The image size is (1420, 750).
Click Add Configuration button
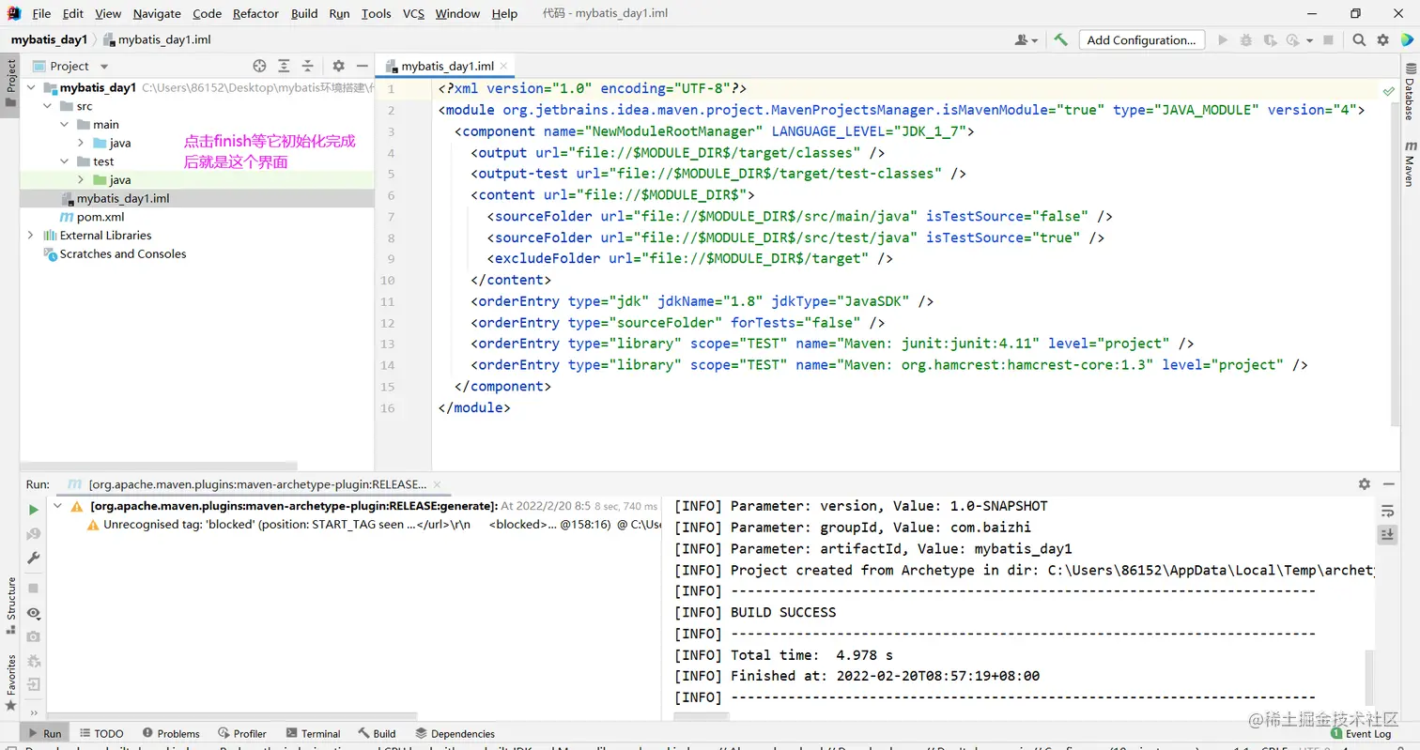pos(1141,40)
